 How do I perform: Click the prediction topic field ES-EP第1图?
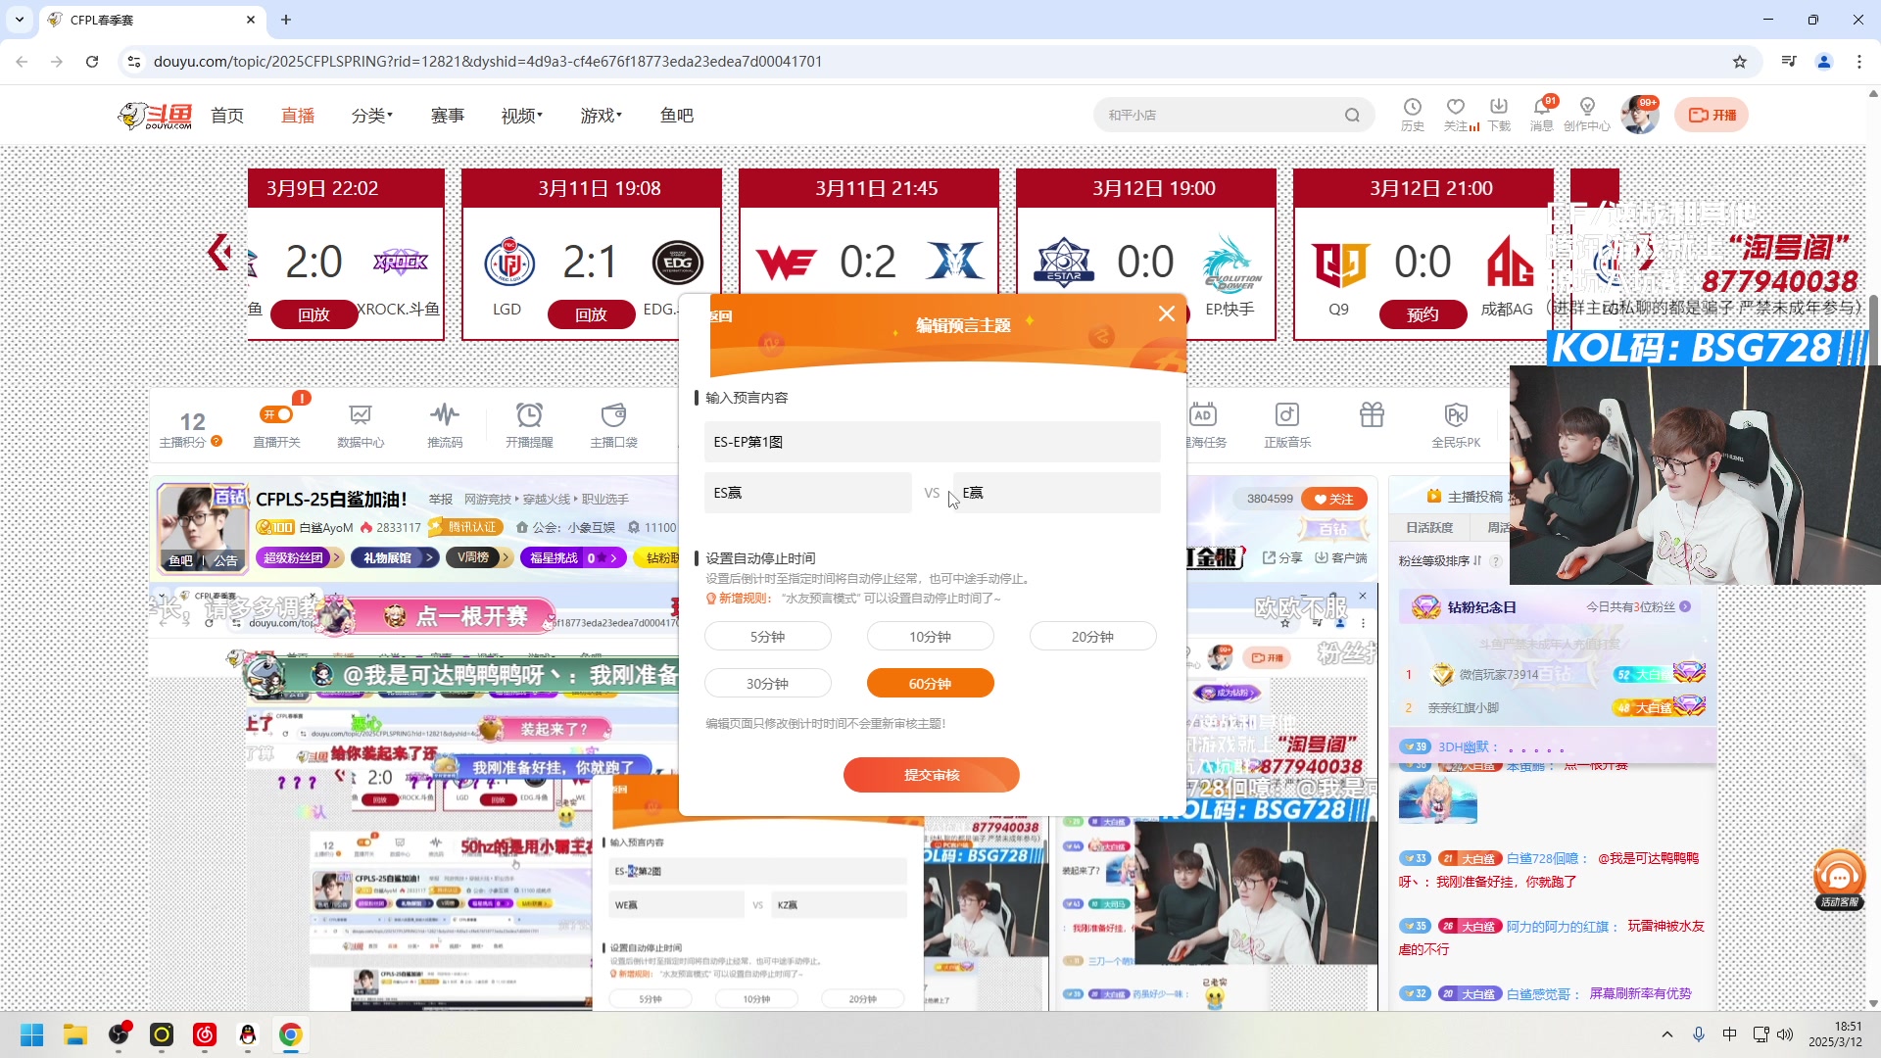[x=933, y=442]
